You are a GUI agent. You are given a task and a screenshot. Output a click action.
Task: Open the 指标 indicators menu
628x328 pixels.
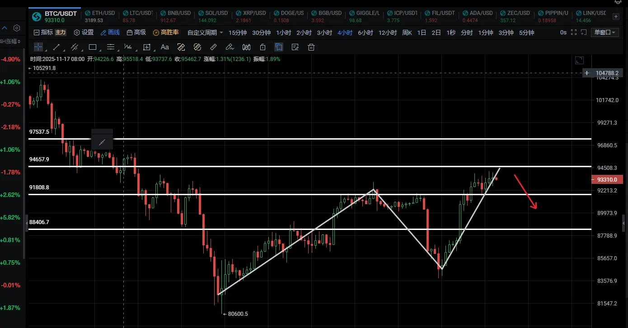[43, 33]
